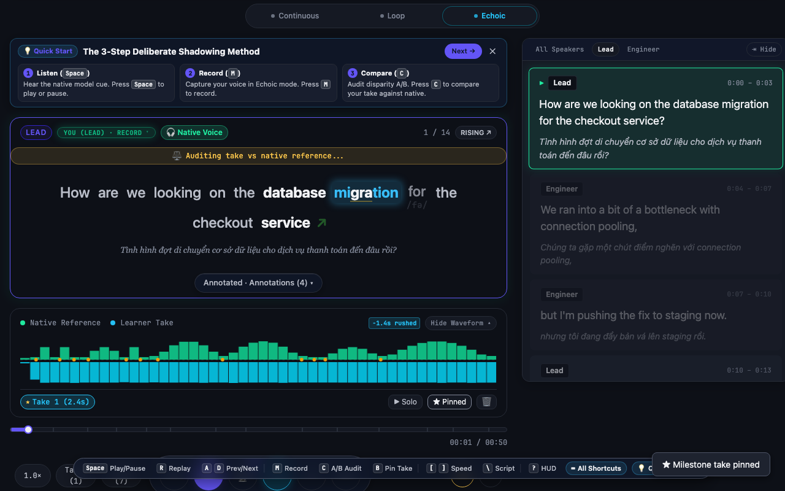Click the playback progress slider handle
Viewport: 785px width, 491px height.
pyautogui.click(x=28, y=430)
